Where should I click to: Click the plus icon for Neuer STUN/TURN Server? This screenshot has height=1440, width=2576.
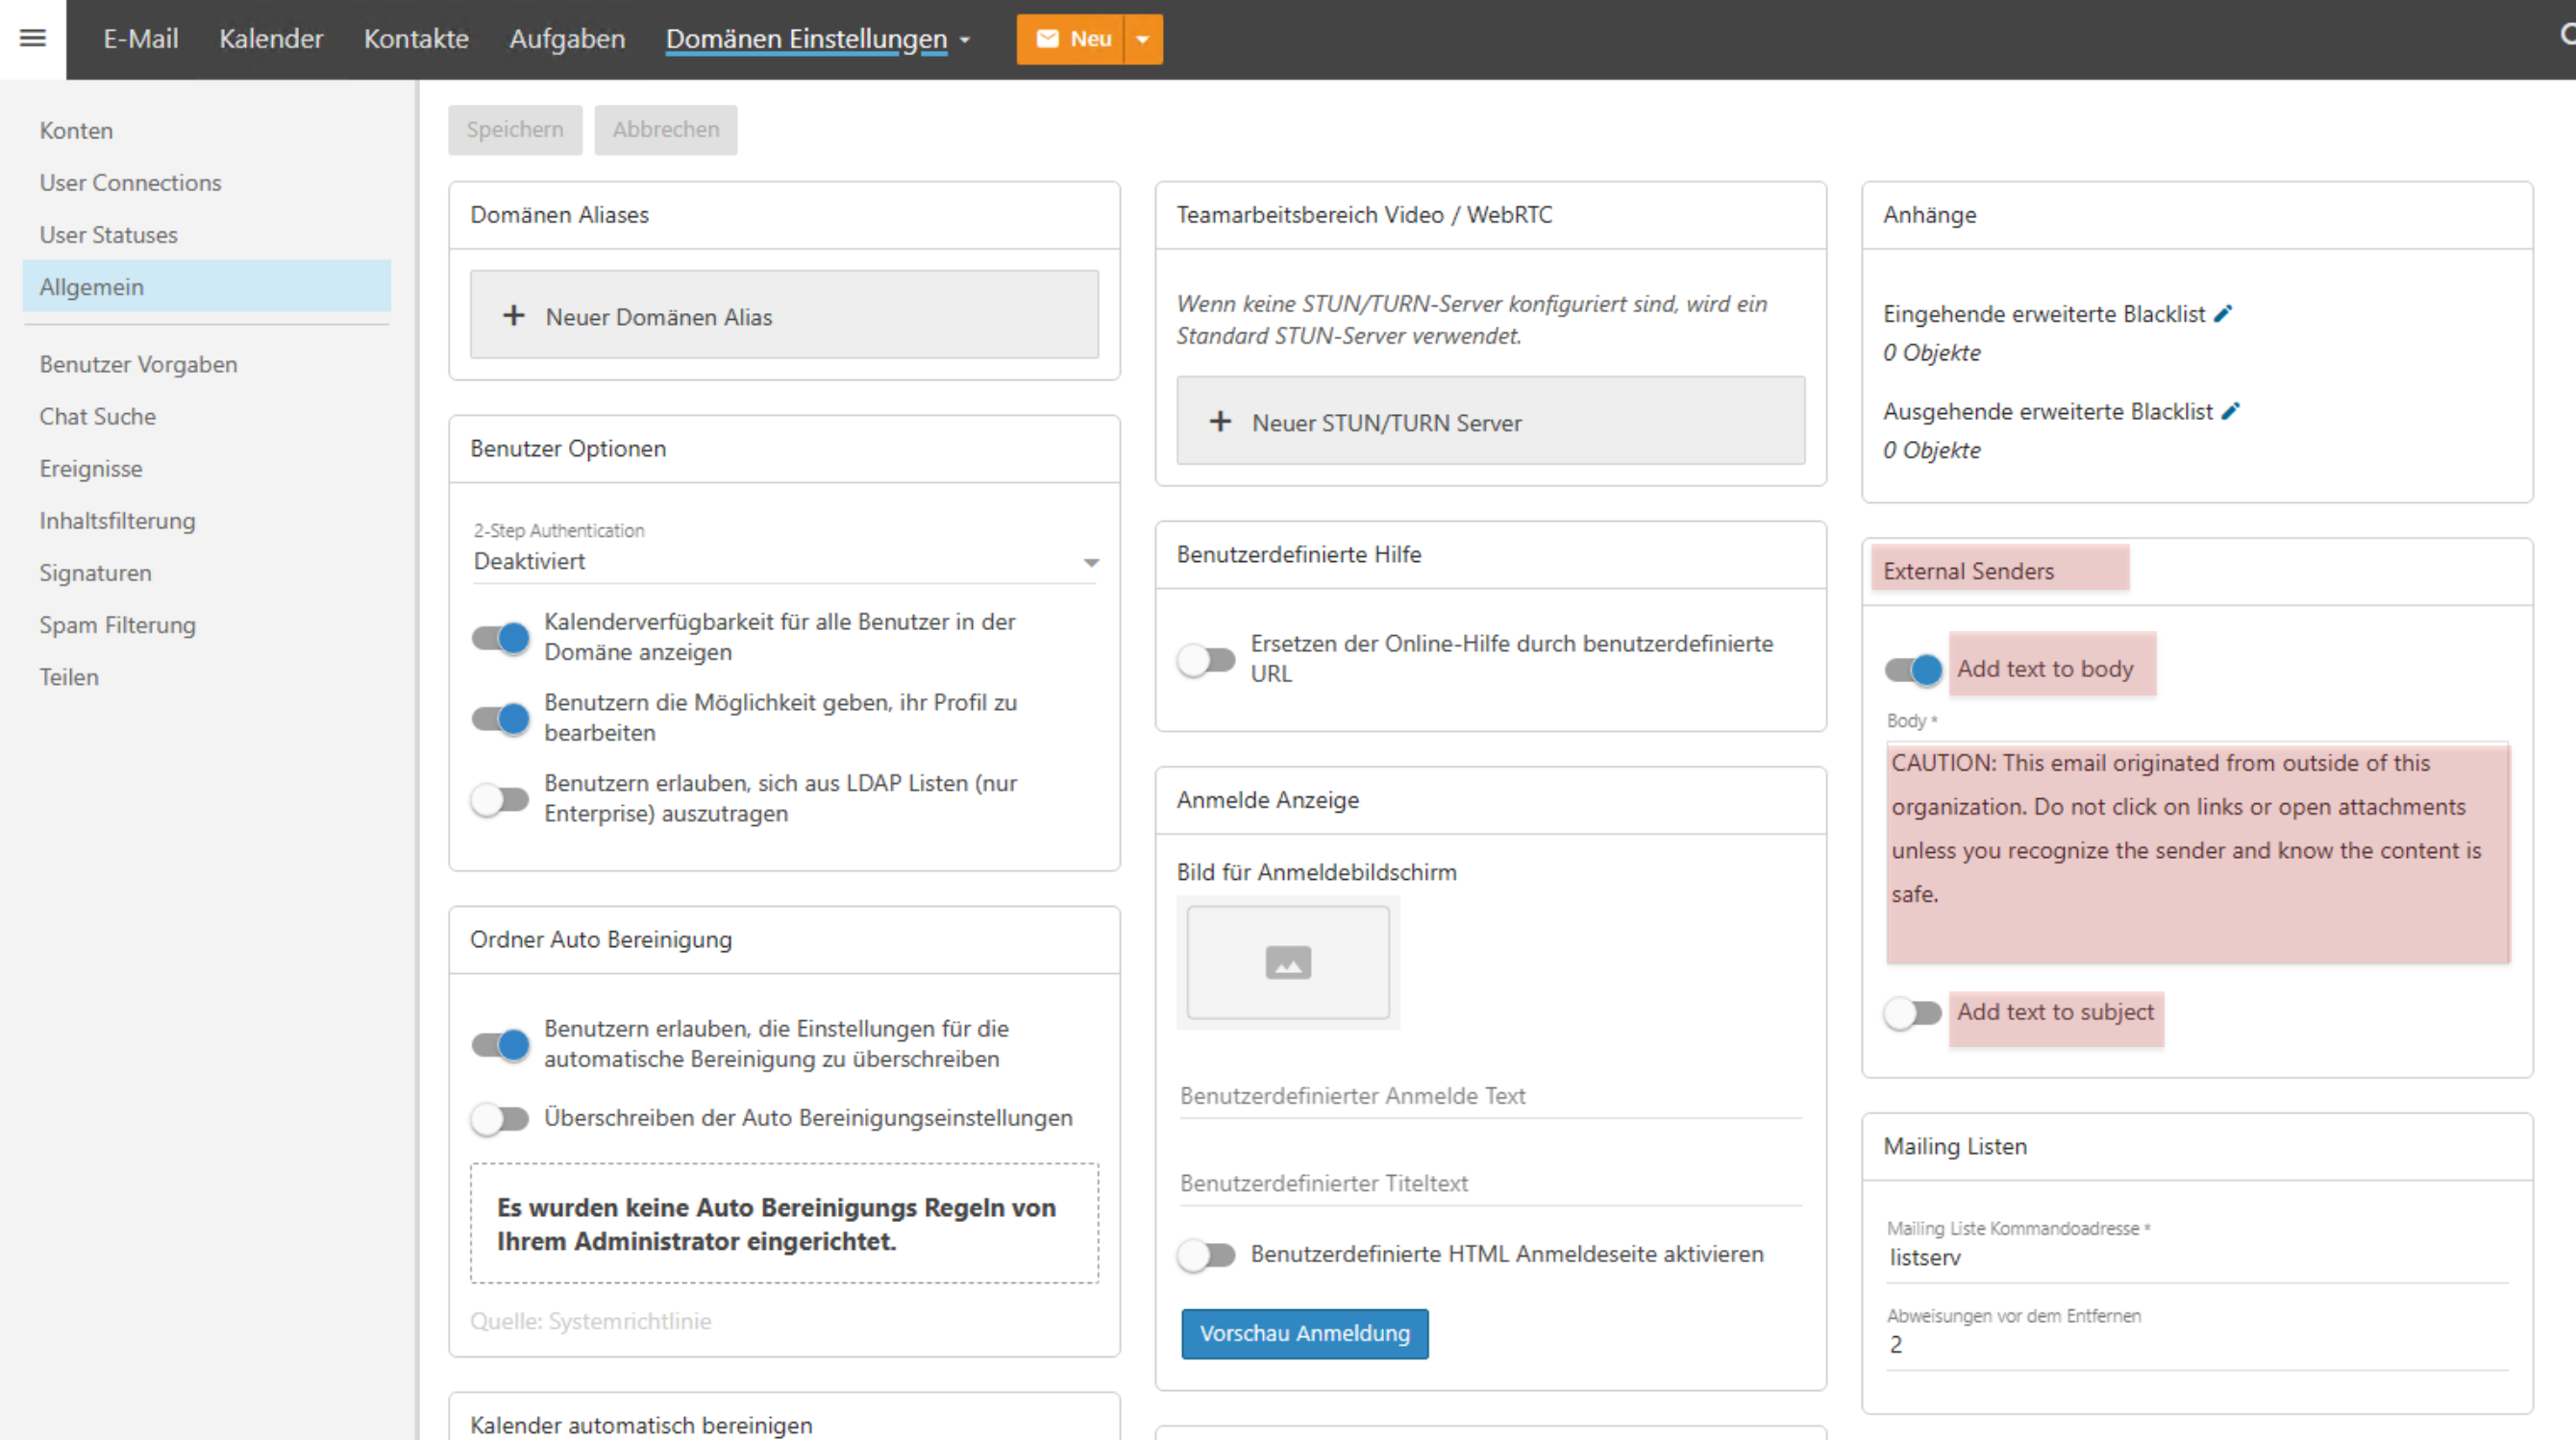tap(1220, 422)
